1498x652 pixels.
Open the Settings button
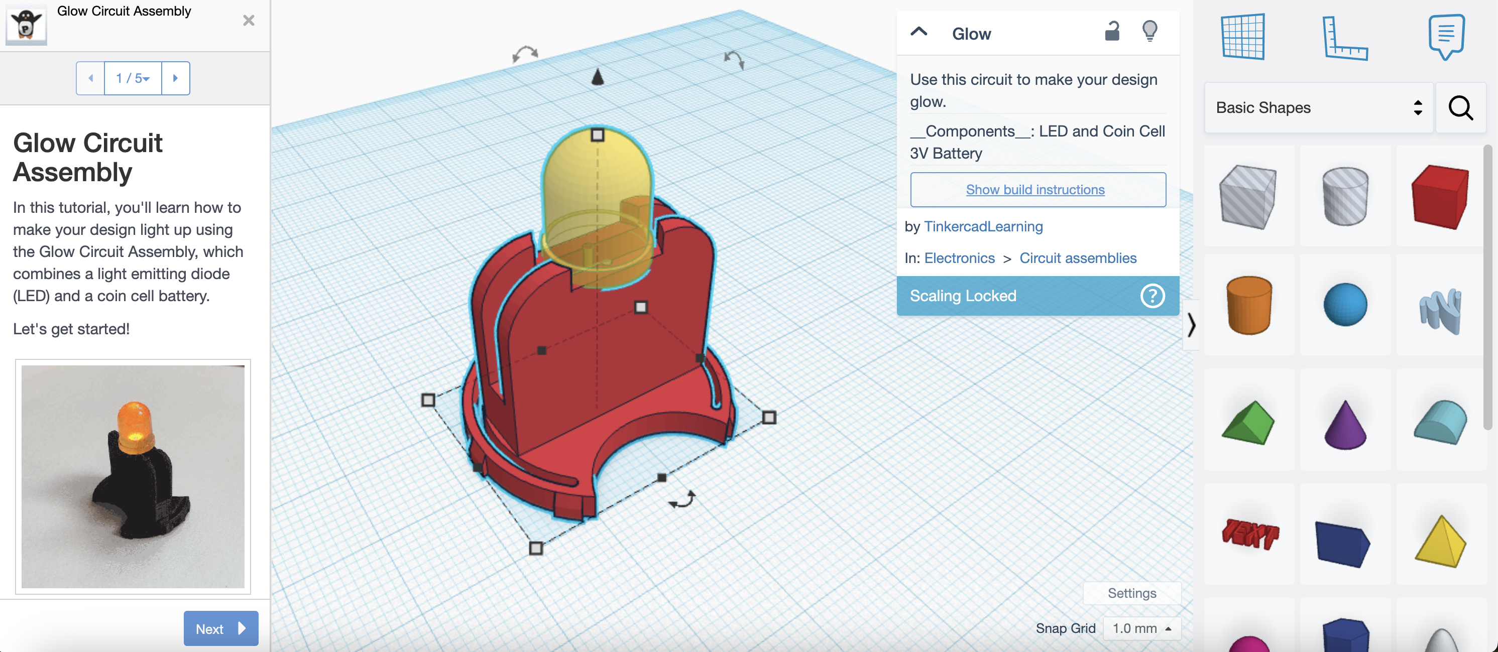tap(1131, 593)
